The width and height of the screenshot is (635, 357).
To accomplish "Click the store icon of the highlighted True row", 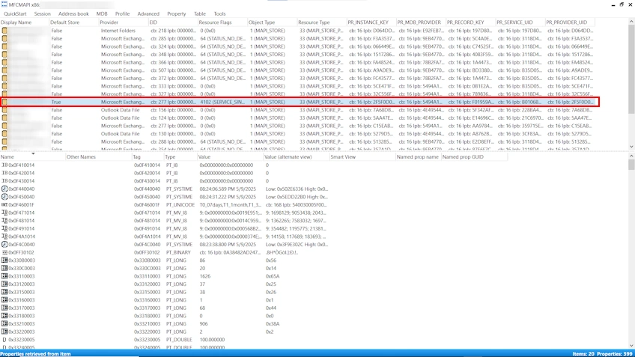I will (5, 102).
